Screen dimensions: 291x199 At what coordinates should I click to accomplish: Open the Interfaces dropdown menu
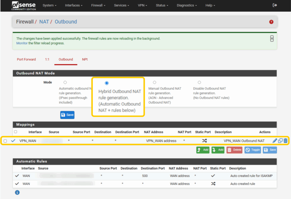click(74, 5)
